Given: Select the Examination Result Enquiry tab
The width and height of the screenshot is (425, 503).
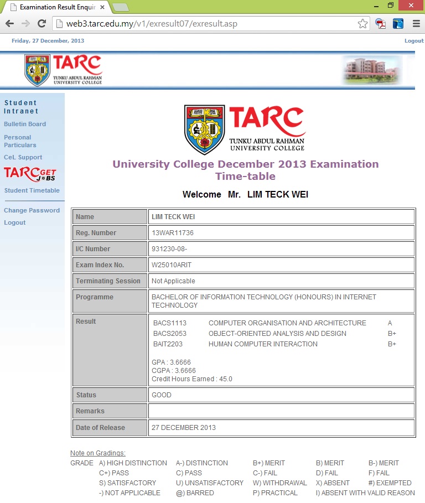Looking at the screenshot, I should point(56,7).
